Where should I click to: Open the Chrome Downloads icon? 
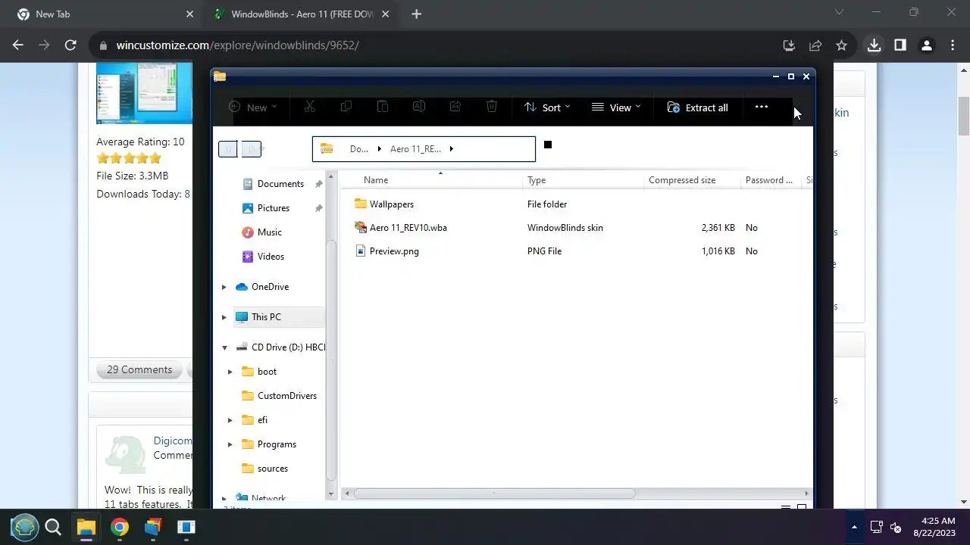(x=874, y=45)
